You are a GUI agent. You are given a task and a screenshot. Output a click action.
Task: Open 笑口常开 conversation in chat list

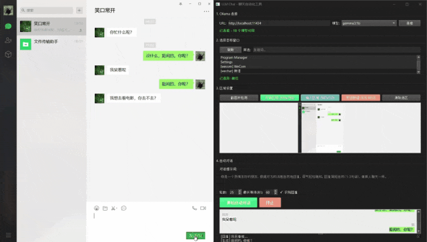[x=52, y=27]
